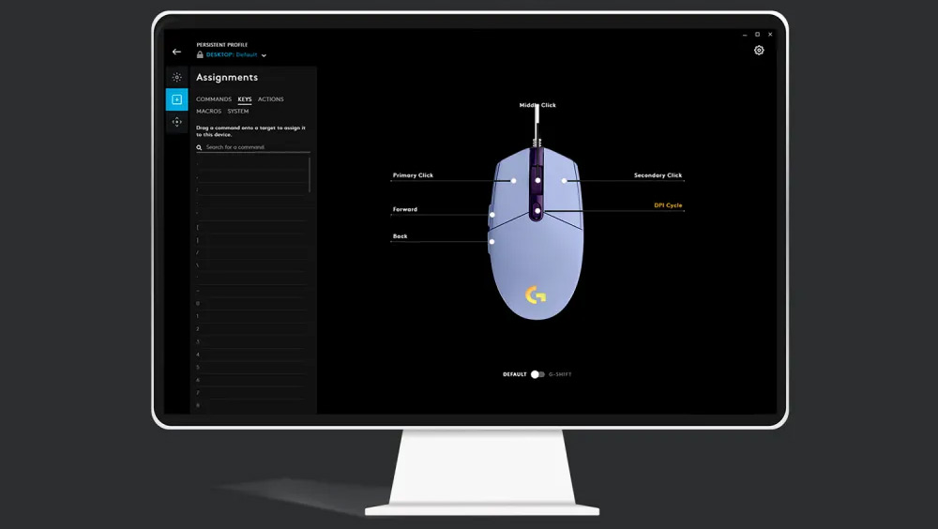This screenshot has width=938, height=529.
Task: Select the scroll wheel Middle Click dot
Action: [x=537, y=180]
